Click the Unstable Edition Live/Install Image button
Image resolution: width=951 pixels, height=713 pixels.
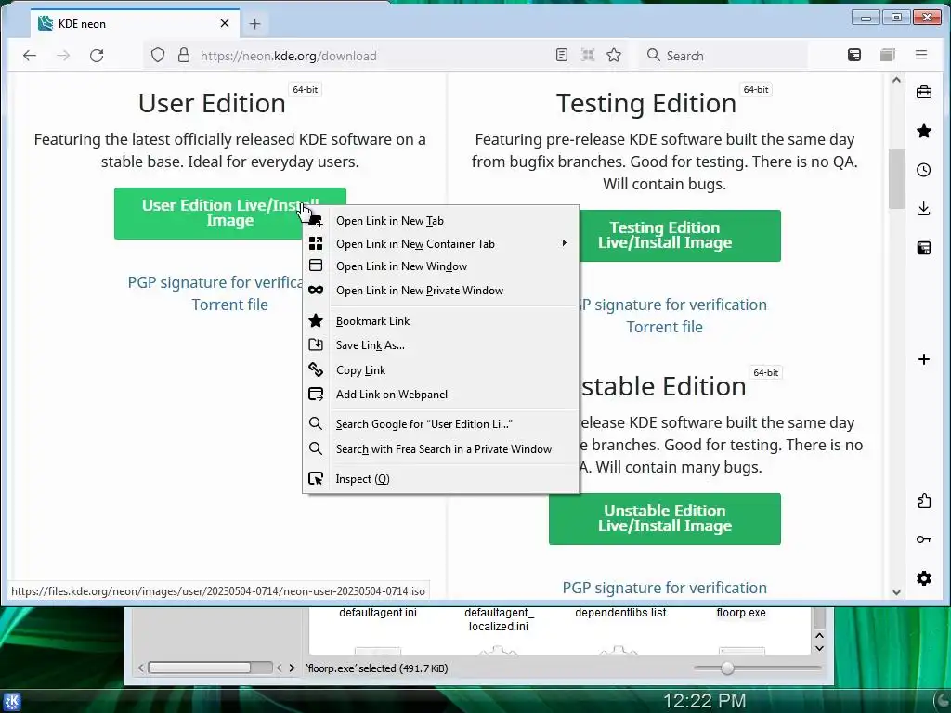click(x=665, y=518)
